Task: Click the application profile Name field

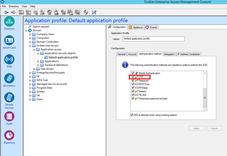Action: (x=153, y=39)
